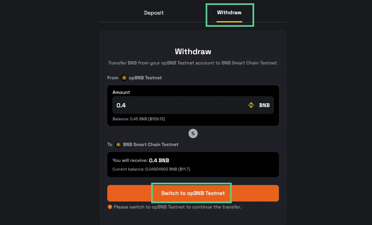Click the Balance: 0.45 BNB text
The height and width of the screenshot is (225, 372).
coord(139,119)
